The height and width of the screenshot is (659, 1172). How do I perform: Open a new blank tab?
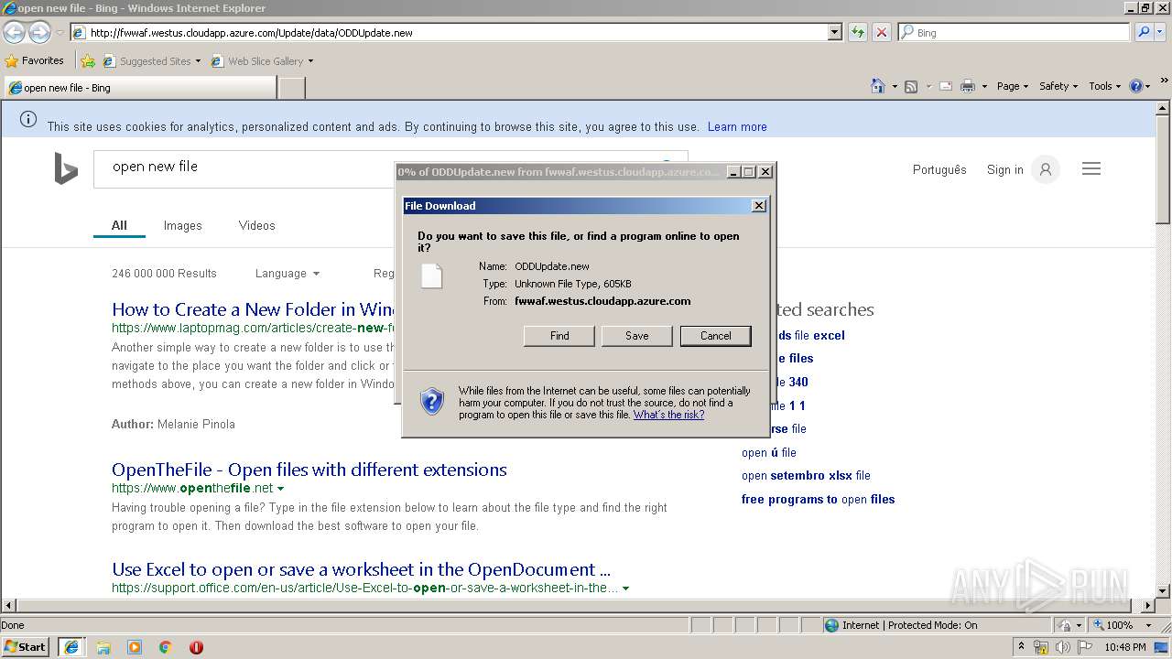(291, 88)
